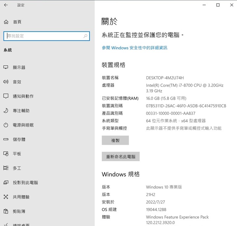Image resolution: width=237 pixels, height=226 pixels.
Task: Click the 關於 page heading
Action: tap(109, 21)
